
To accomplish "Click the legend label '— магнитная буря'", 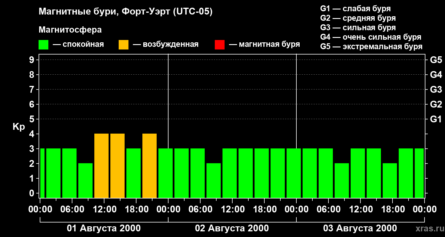I will (x=264, y=44).
